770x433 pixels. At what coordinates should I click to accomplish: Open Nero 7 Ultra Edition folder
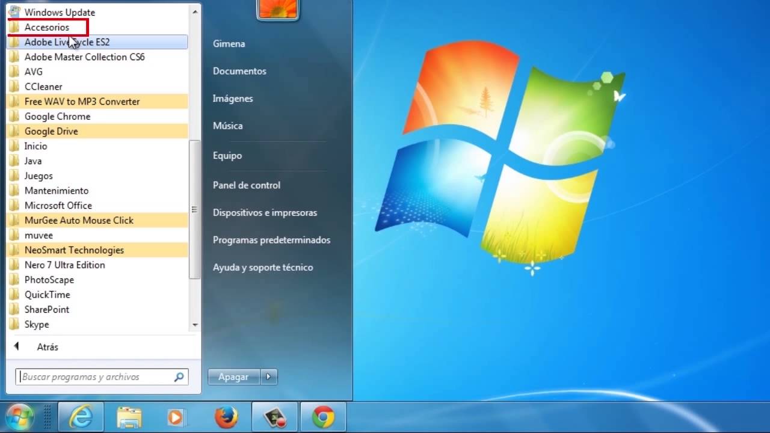[98, 265]
